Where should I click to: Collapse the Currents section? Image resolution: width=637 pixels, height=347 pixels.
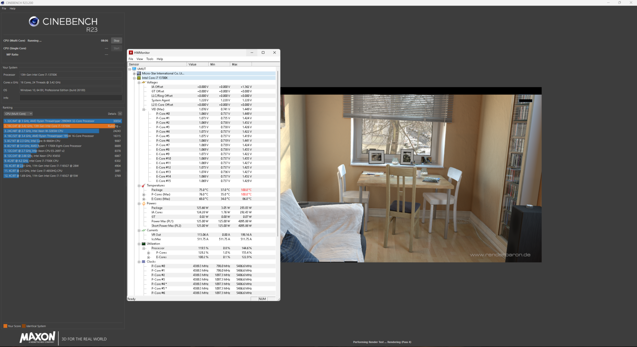click(139, 230)
